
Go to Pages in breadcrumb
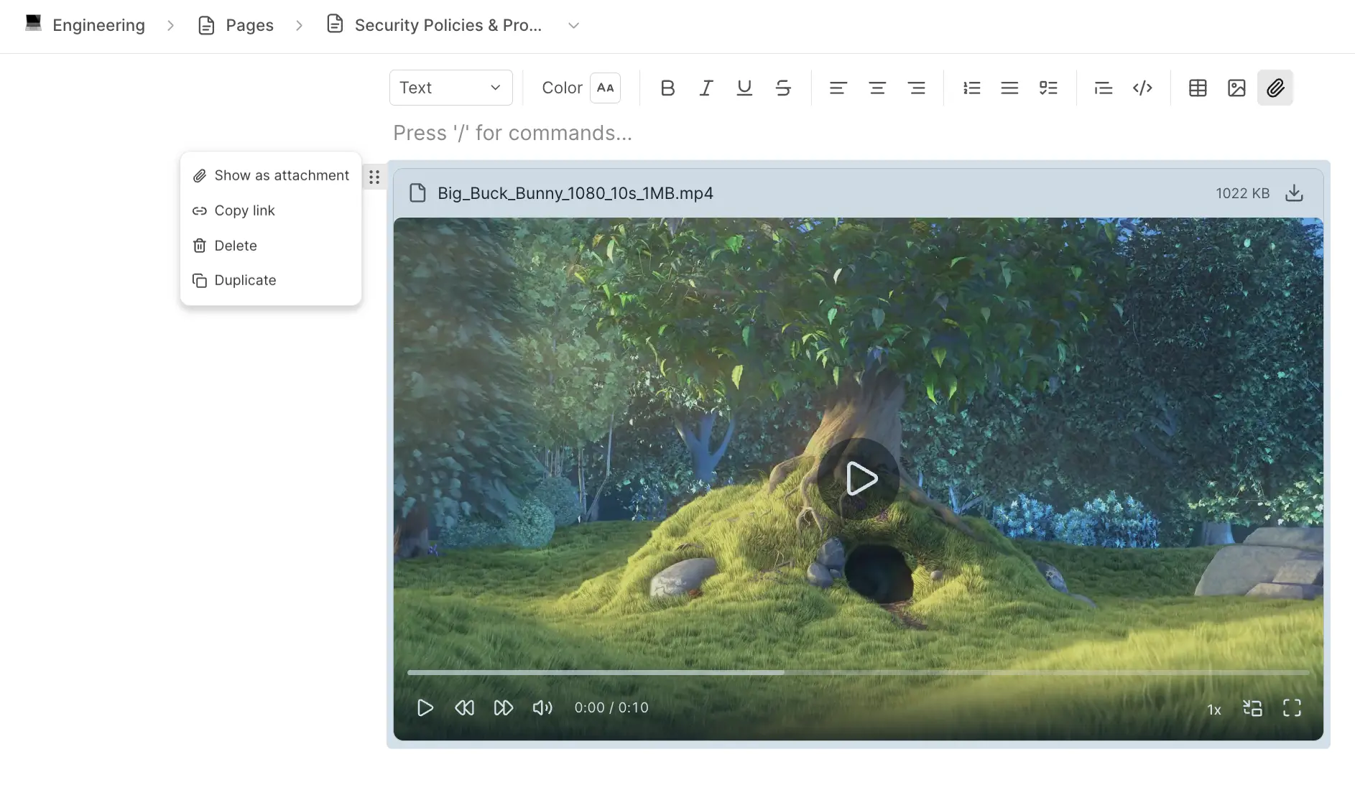[x=249, y=25]
